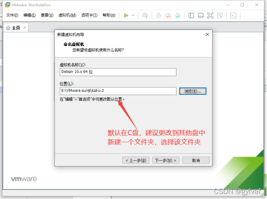The image size is (267, 199).
Task: Open the power options dropdown arrow
Action: pos(133,15)
